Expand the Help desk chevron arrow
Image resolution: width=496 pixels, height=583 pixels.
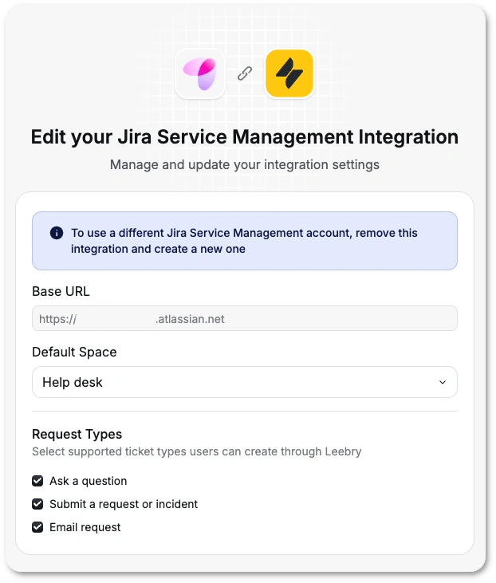443,382
